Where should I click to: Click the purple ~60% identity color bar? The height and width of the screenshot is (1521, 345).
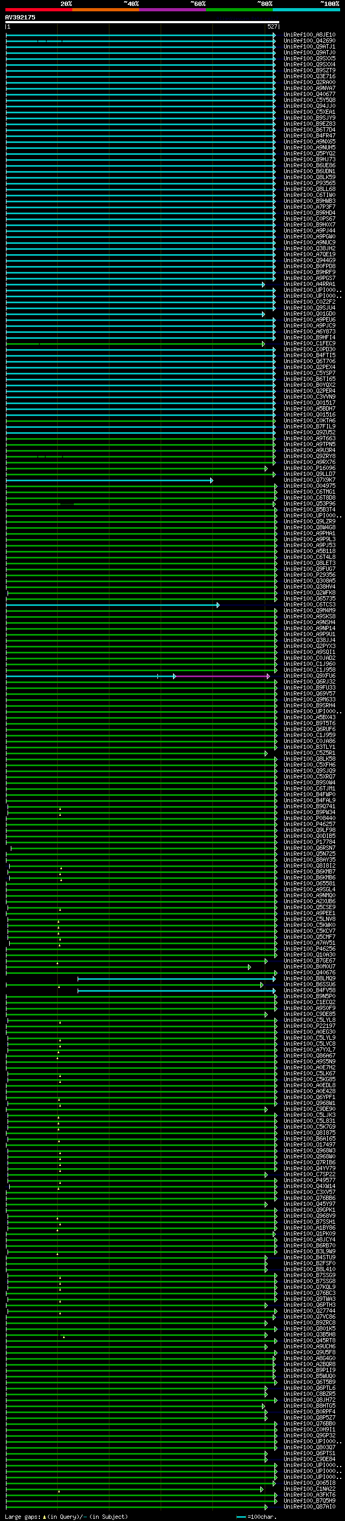click(173, 10)
